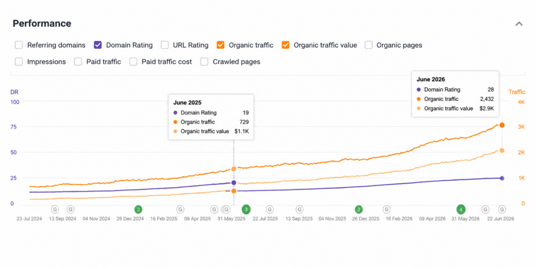Click the G marker above 16 Feb 2026
The height and width of the screenshot is (268, 537).
(386, 209)
